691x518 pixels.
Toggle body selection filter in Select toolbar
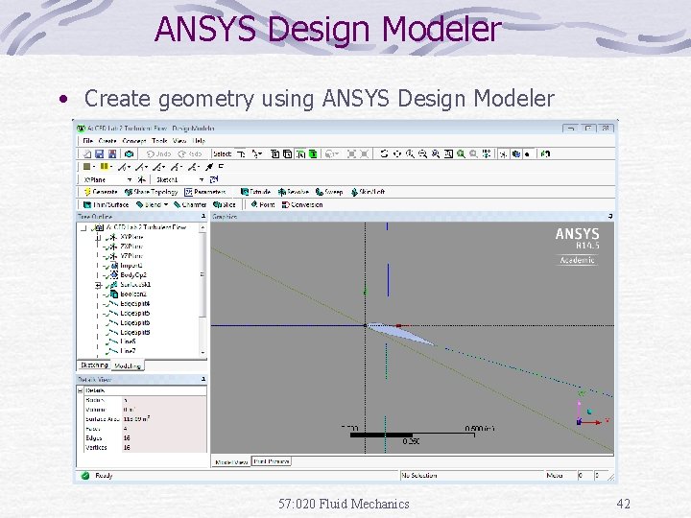(x=313, y=153)
